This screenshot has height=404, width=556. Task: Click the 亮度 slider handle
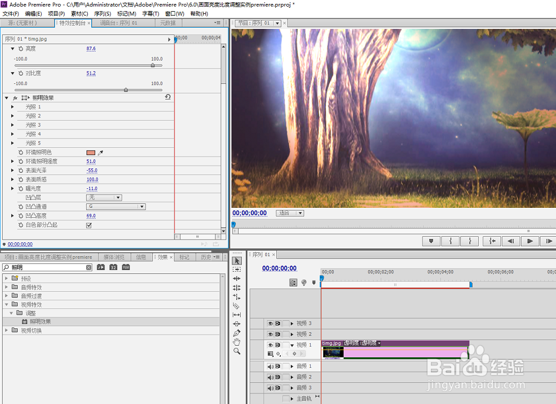153,65
